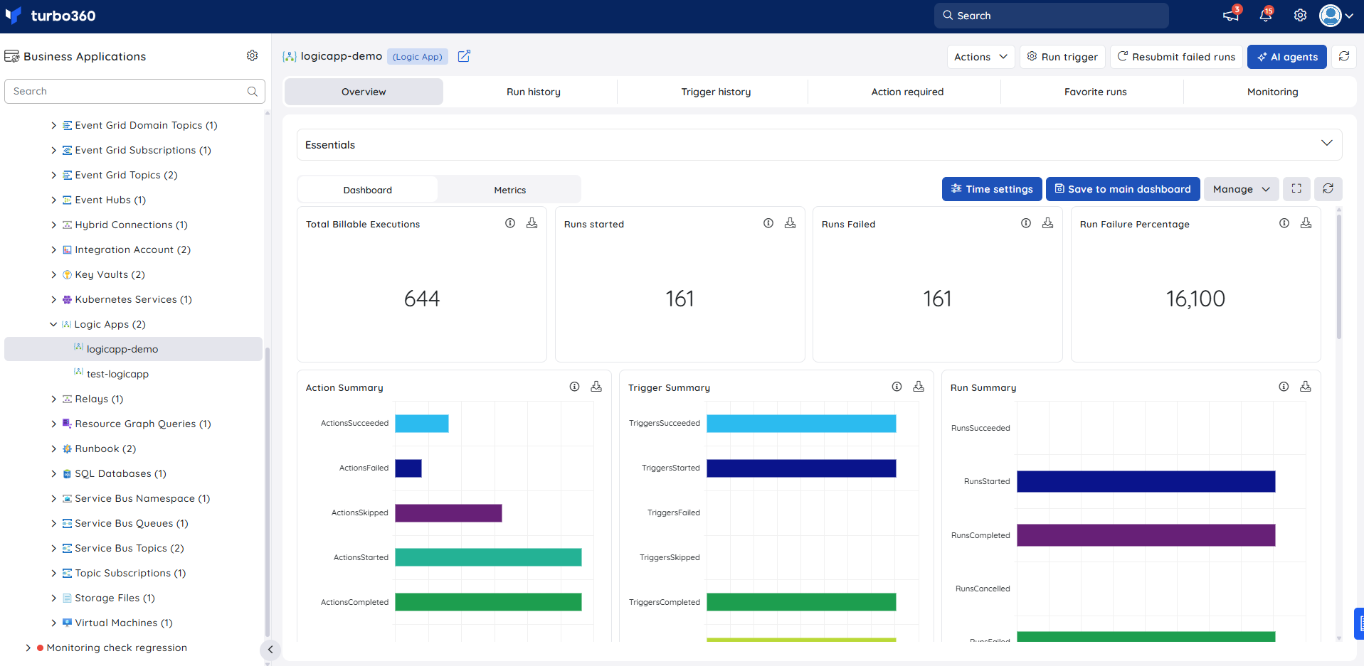Click the ActionsSkipped purple bar

pos(448,512)
